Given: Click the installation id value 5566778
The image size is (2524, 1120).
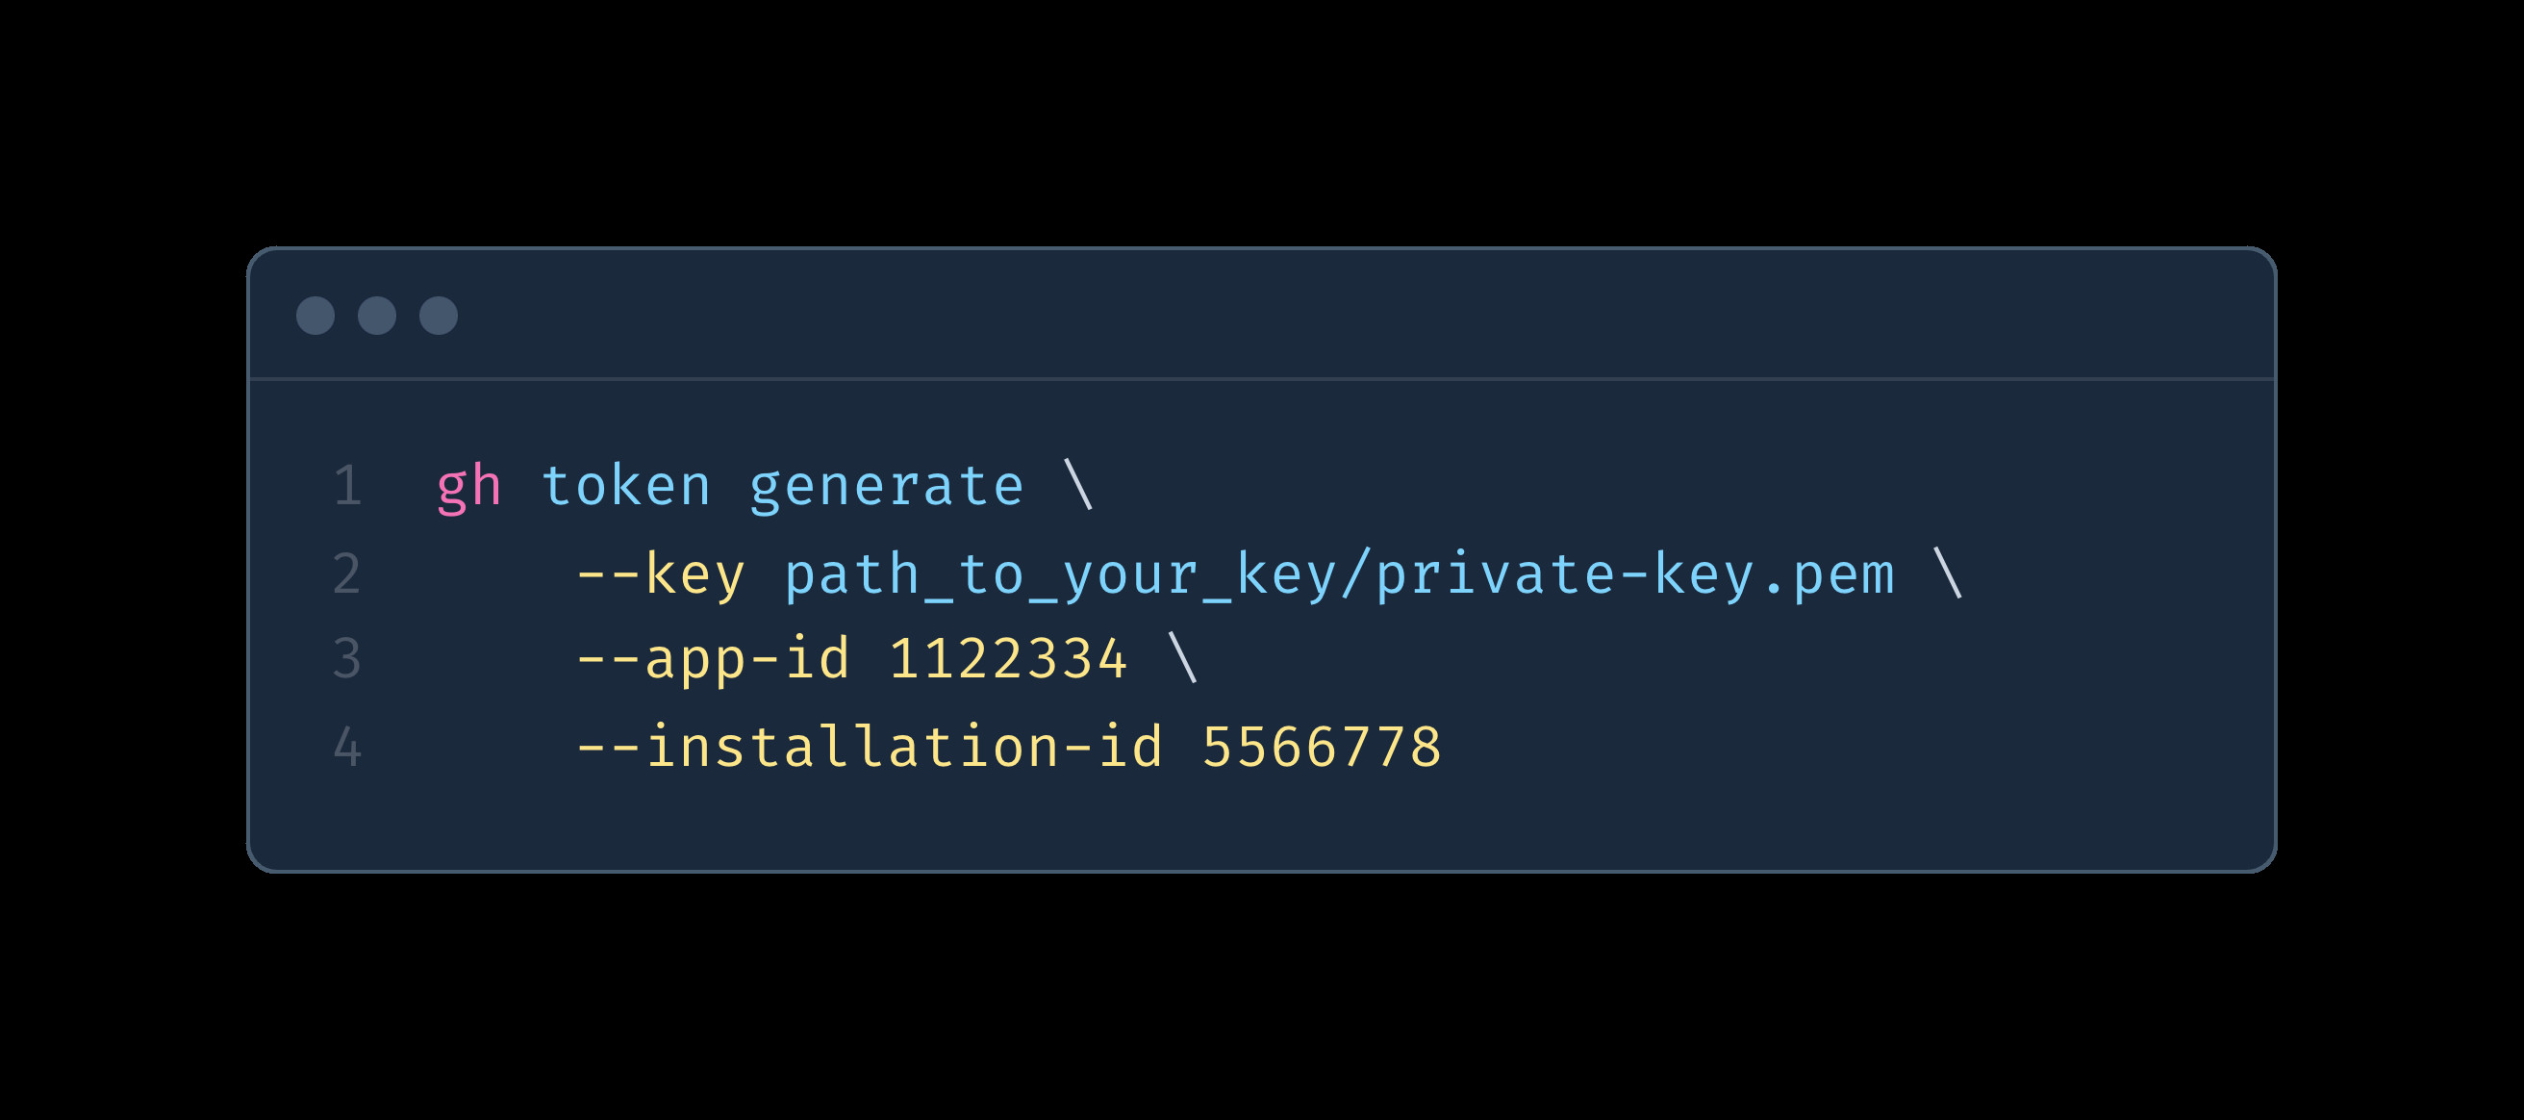Looking at the screenshot, I should click(x=1322, y=748).
